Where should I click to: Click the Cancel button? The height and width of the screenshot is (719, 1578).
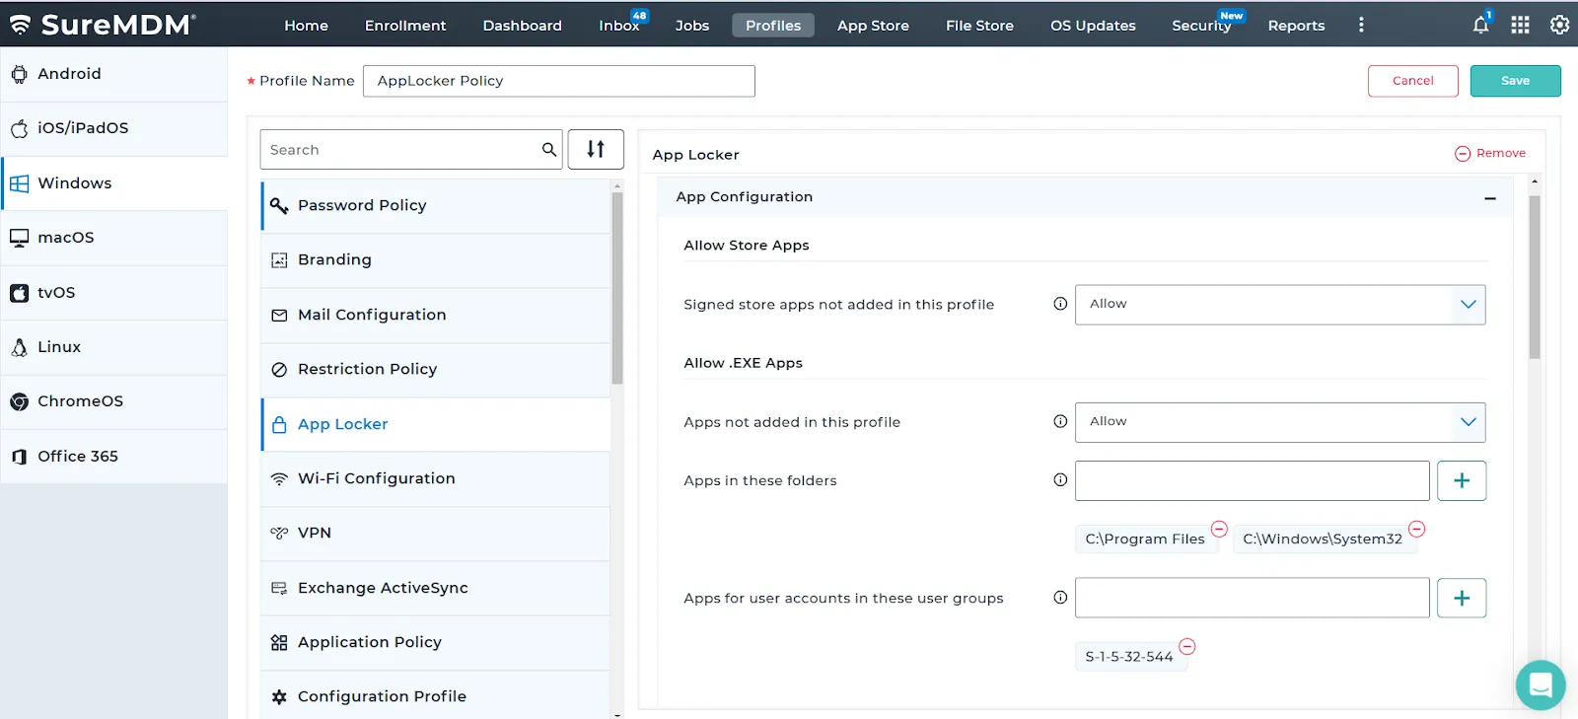1412,81
